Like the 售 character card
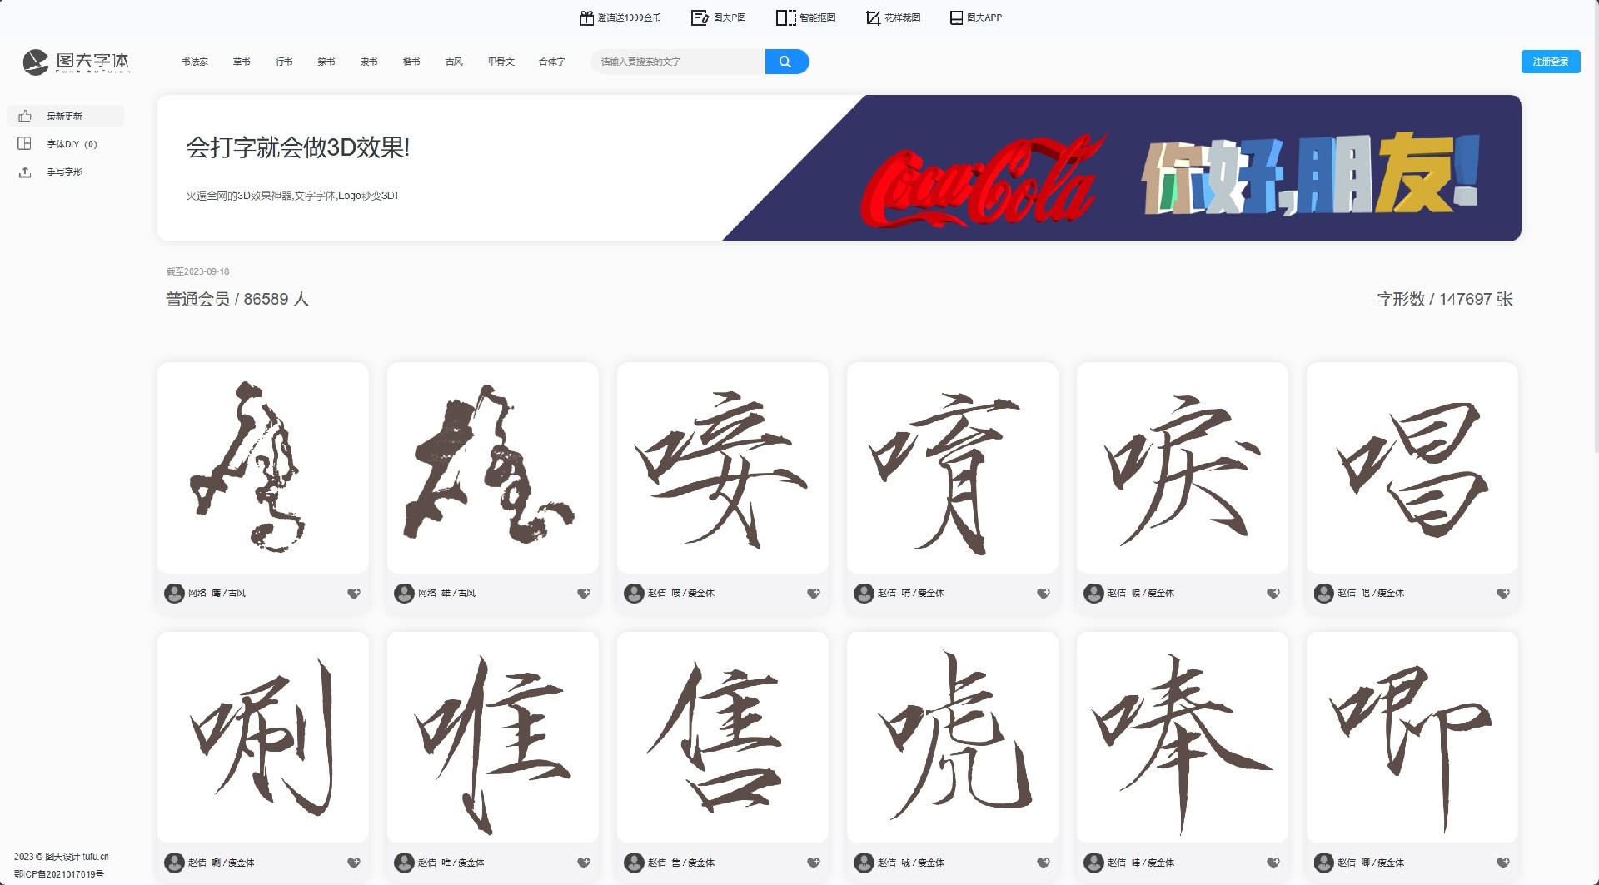 814,863
